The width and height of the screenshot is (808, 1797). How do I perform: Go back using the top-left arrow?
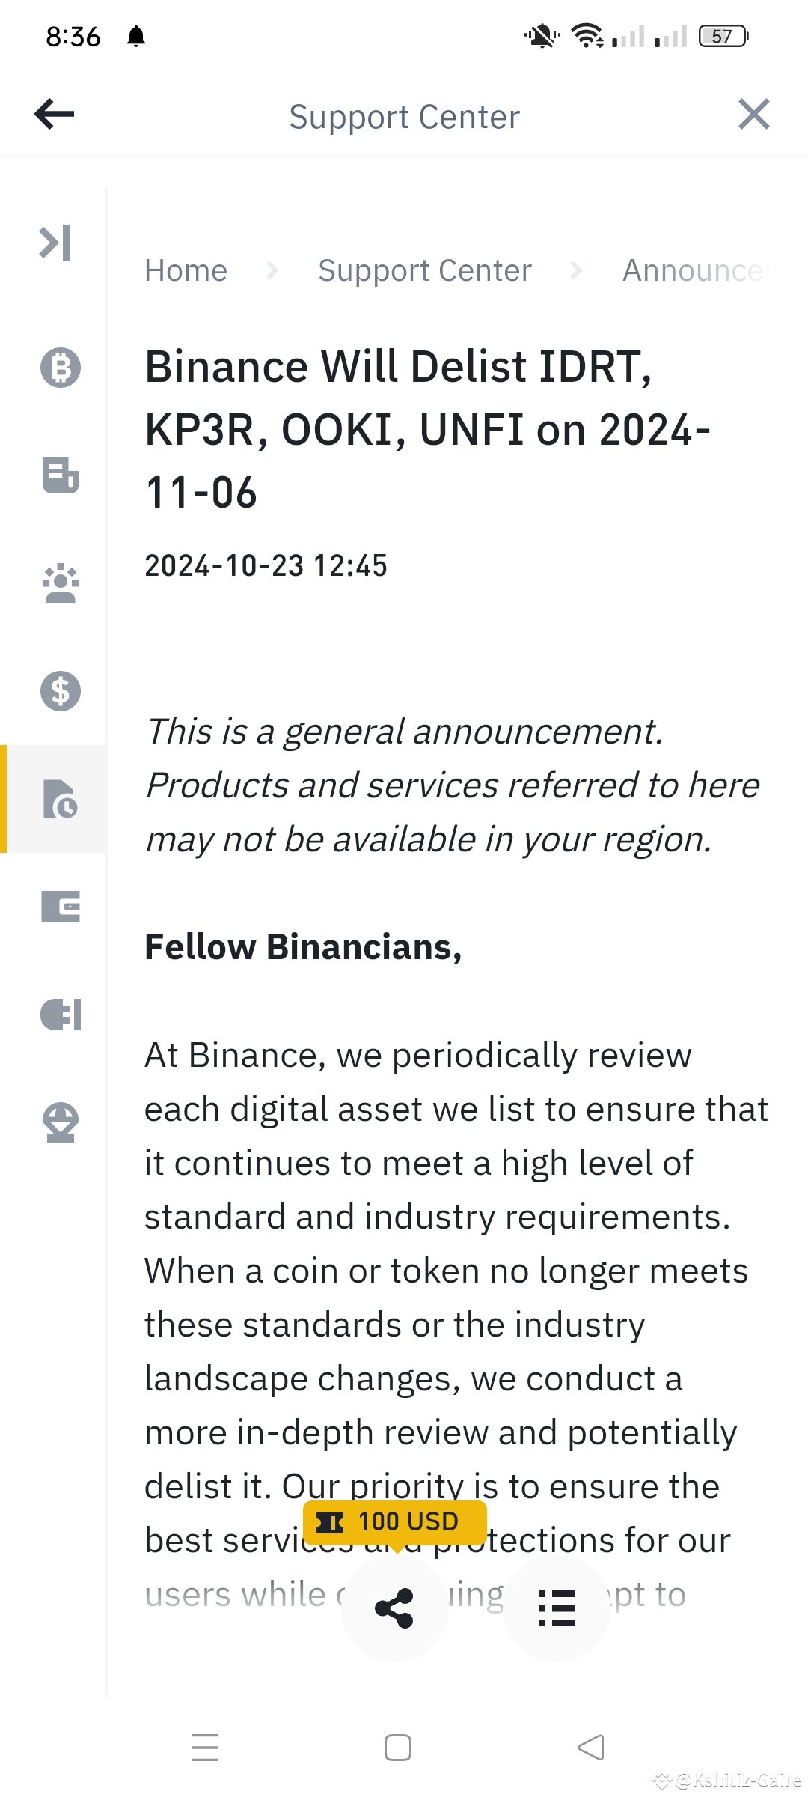(x=55, y=114)
